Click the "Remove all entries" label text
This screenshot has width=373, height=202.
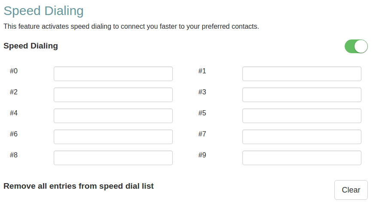coord(79,186)
